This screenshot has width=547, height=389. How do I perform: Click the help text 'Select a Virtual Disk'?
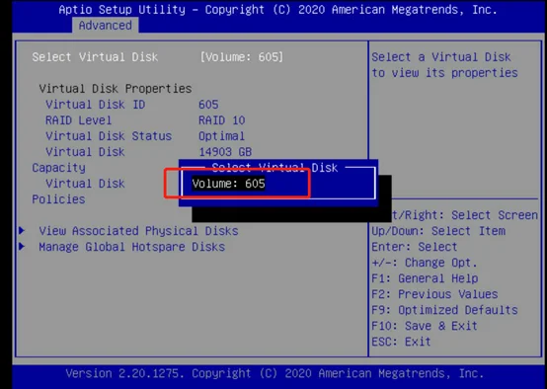pyautogui.click(x=441, y=57)
